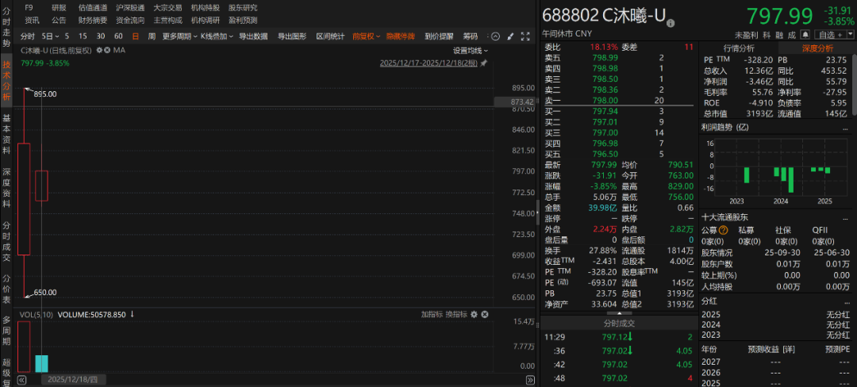Viewport: 857px width, 387px height.
Task: Open the 财务摘要 menu item
Action: 93,20
